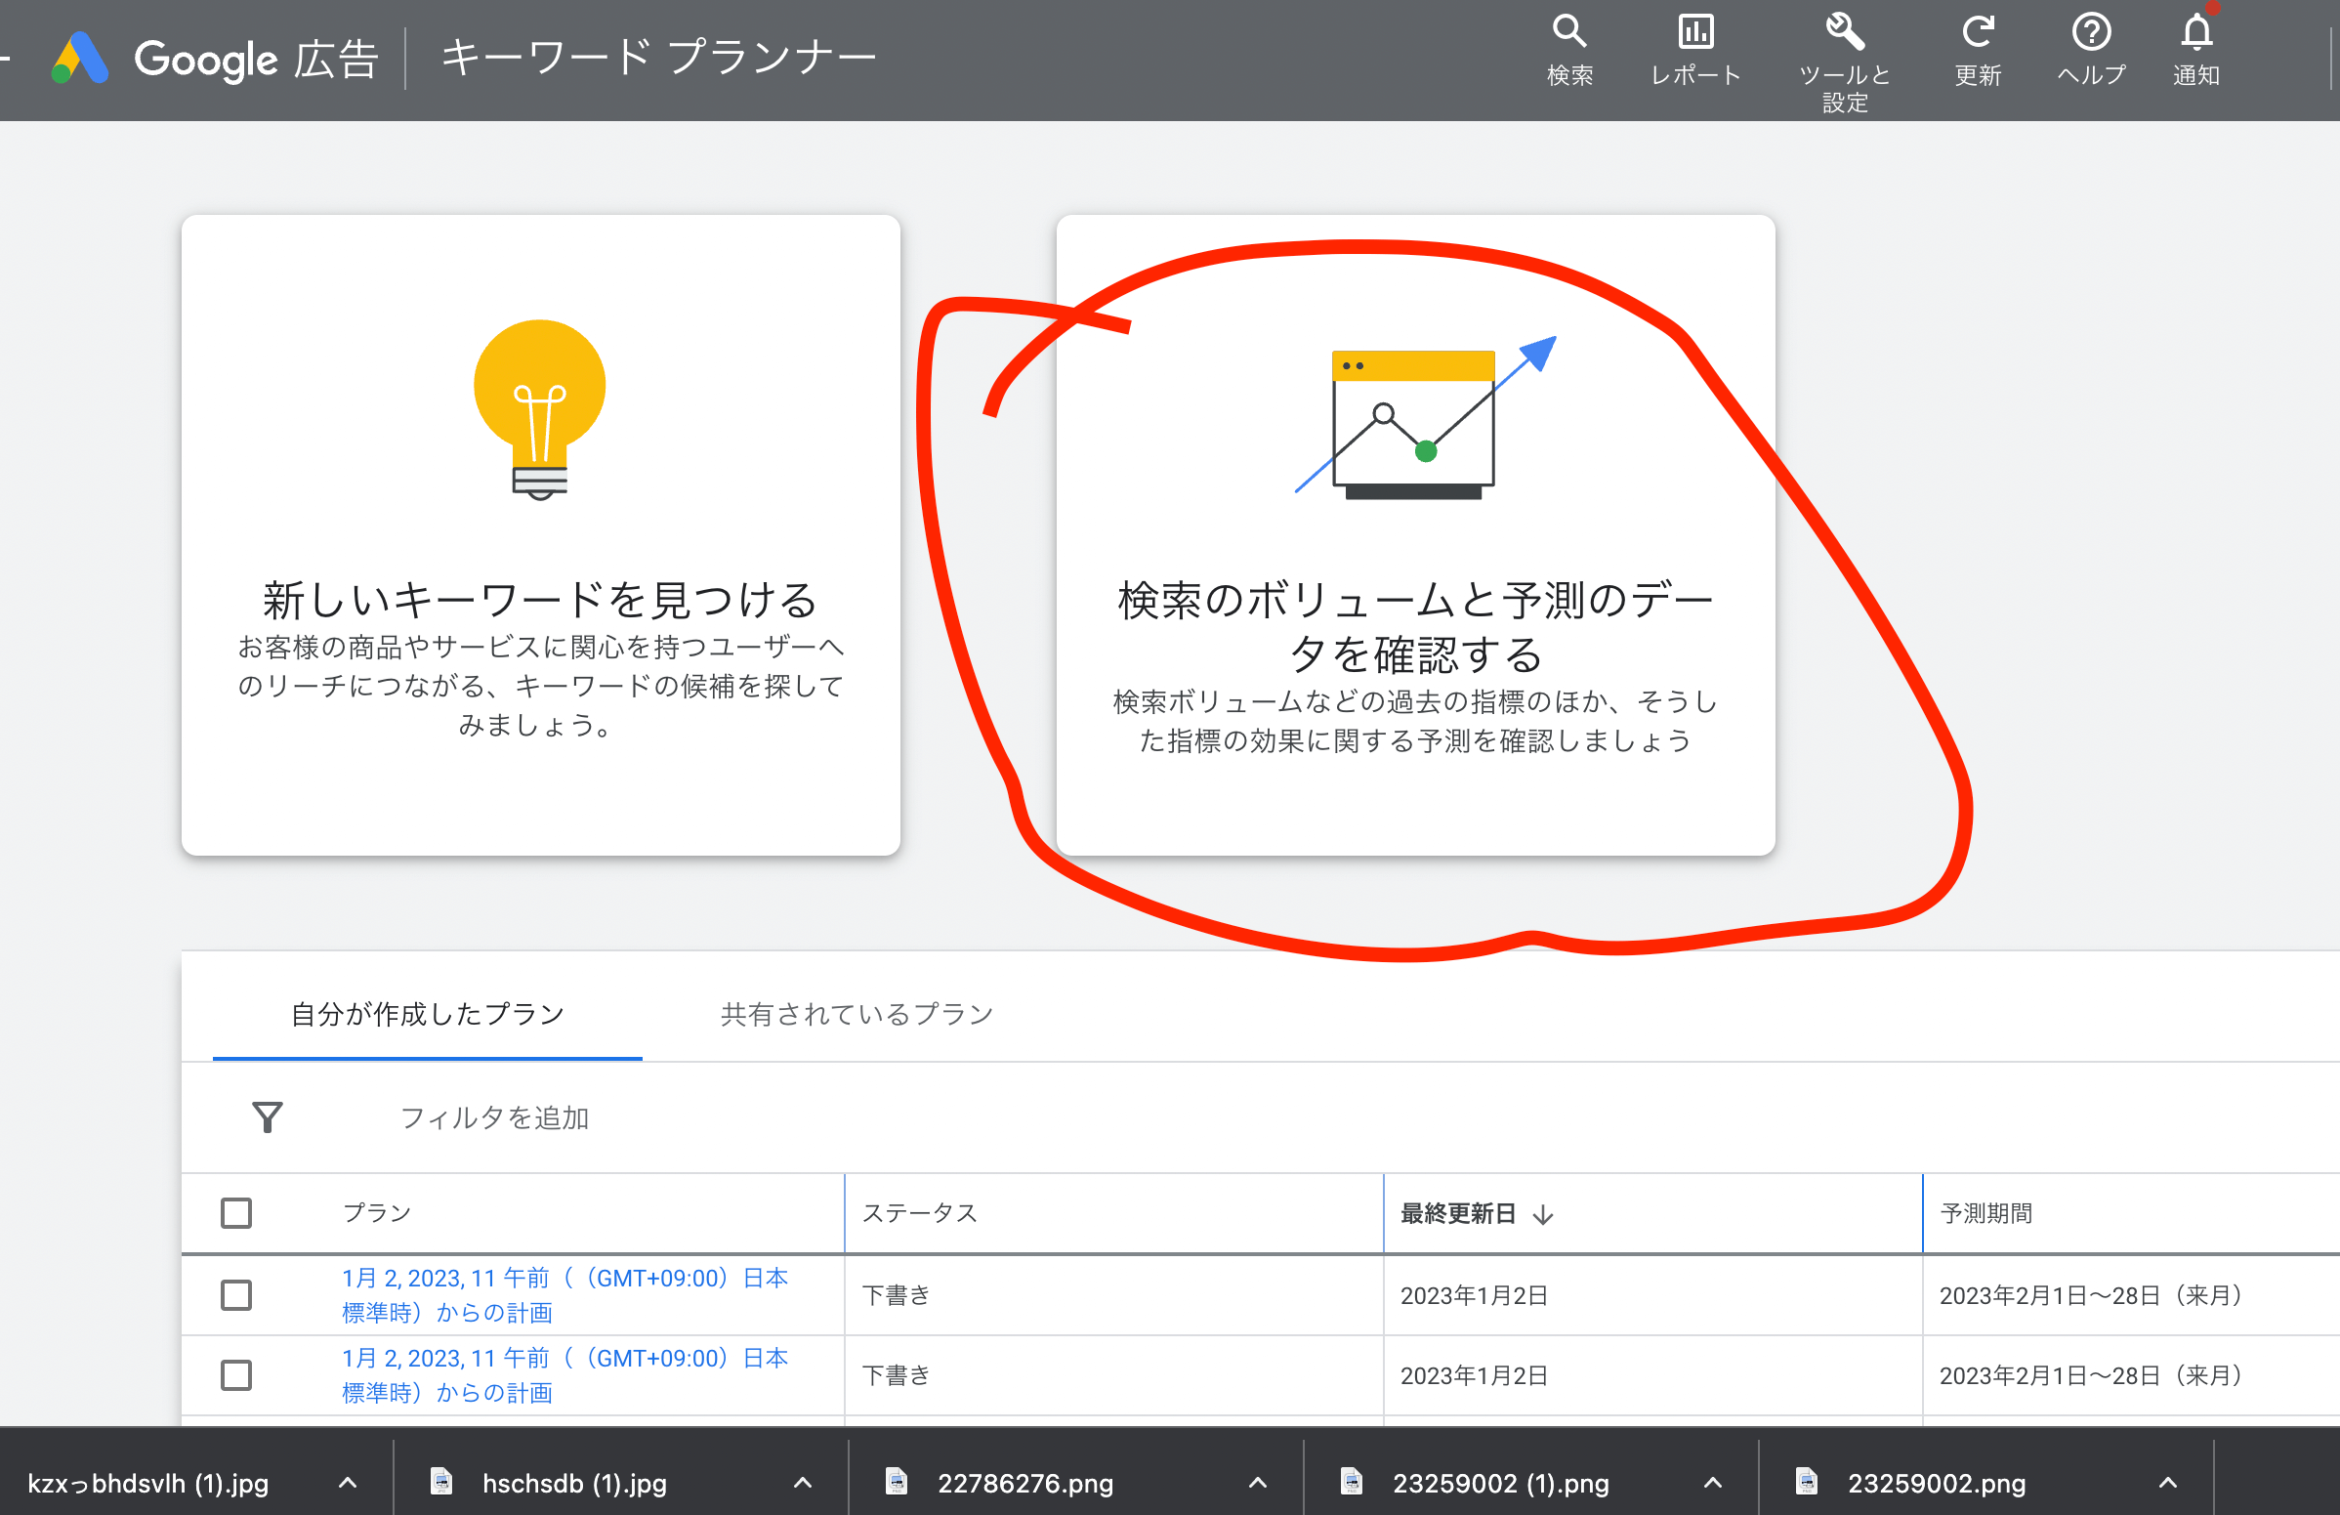Click the filter funnel icon

tap(268, 1116)
